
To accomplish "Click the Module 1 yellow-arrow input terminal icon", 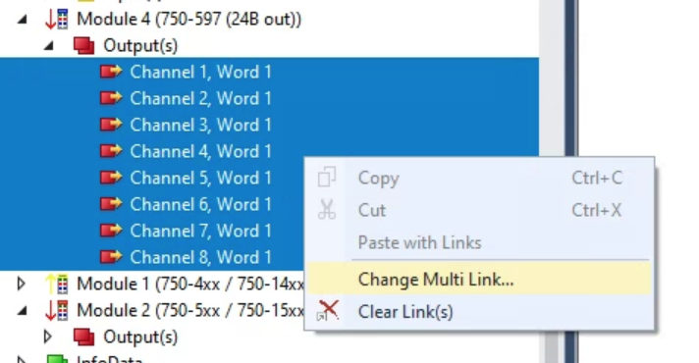I will tap(57, 284).
